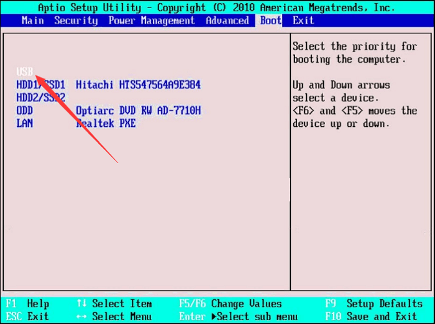Image resolution: width=435 pixels, height=324 pixels.
Task: Go to the Advanced tab
Action: [227, 21]
